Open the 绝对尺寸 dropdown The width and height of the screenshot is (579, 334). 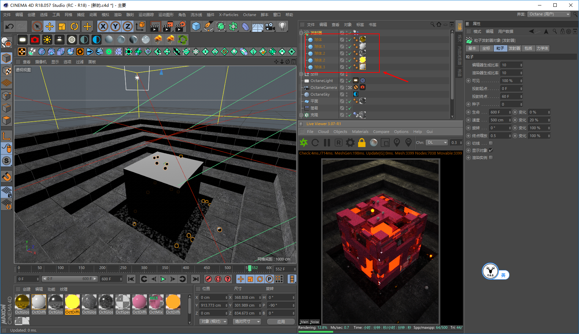[247, 322]
